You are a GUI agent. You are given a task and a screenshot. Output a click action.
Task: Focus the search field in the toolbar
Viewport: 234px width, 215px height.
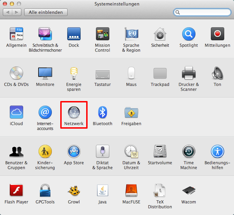pos(202,12)
